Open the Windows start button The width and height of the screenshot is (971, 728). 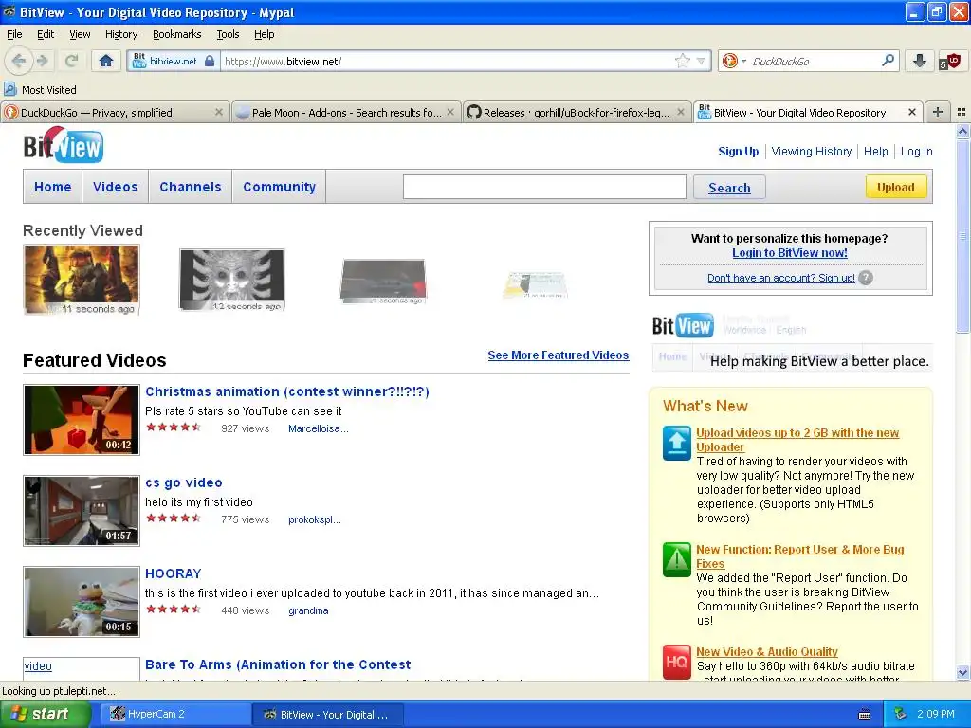pos(45,714)
